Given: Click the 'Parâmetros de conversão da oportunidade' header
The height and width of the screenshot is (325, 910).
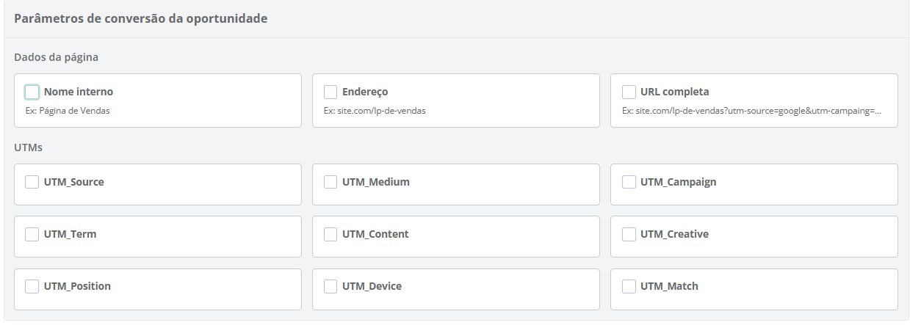Looking at the screenshot, I should coord(140,18).
